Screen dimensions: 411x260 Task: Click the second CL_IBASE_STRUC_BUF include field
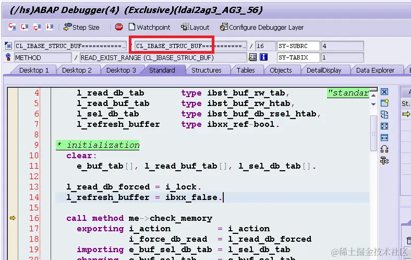pyautogui.click(x=190, y=46)
